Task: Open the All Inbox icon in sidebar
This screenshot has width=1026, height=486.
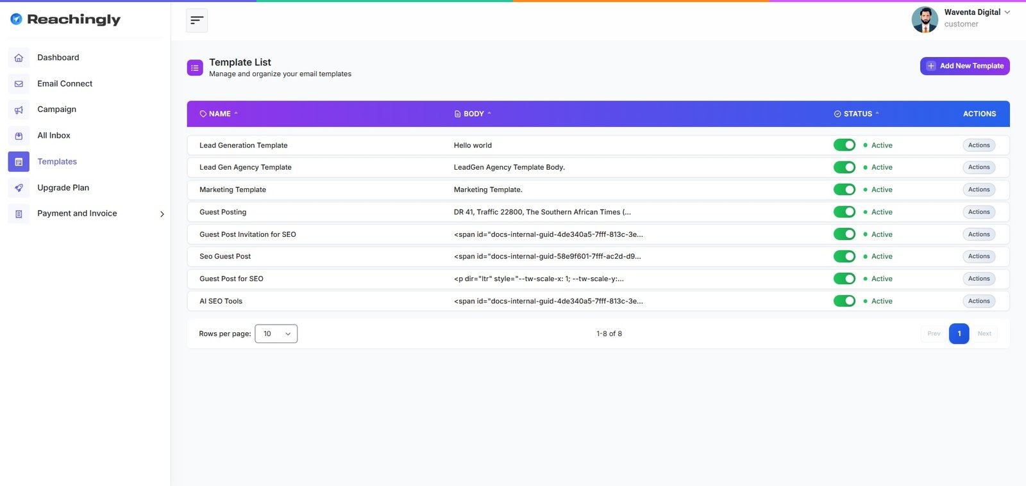Action: (19, 136)
